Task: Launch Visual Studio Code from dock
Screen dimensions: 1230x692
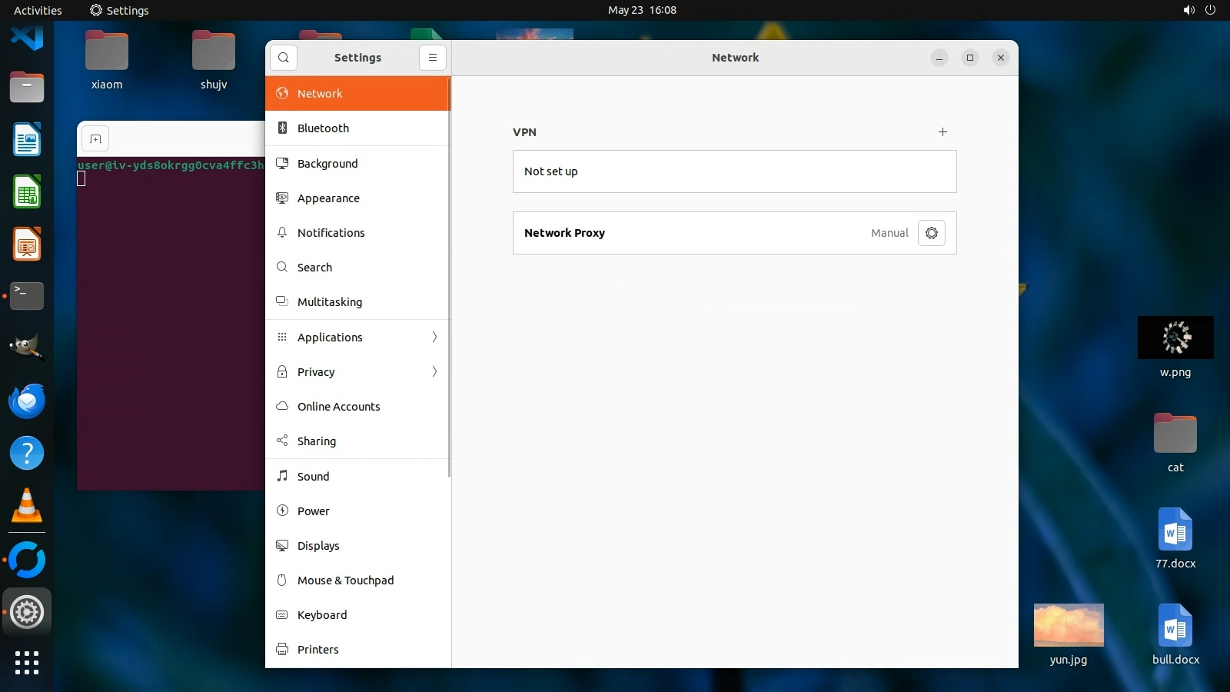Action: (x=27, y=37)
